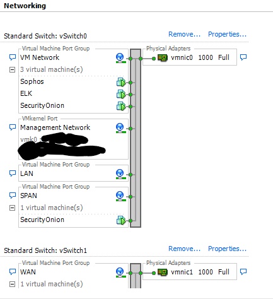Collapse the SPAN virtual machines list
Screen dimensions: 273x299
tap(13, 208)
